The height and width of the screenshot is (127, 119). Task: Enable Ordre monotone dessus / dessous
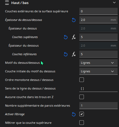[x=81, y=80]
